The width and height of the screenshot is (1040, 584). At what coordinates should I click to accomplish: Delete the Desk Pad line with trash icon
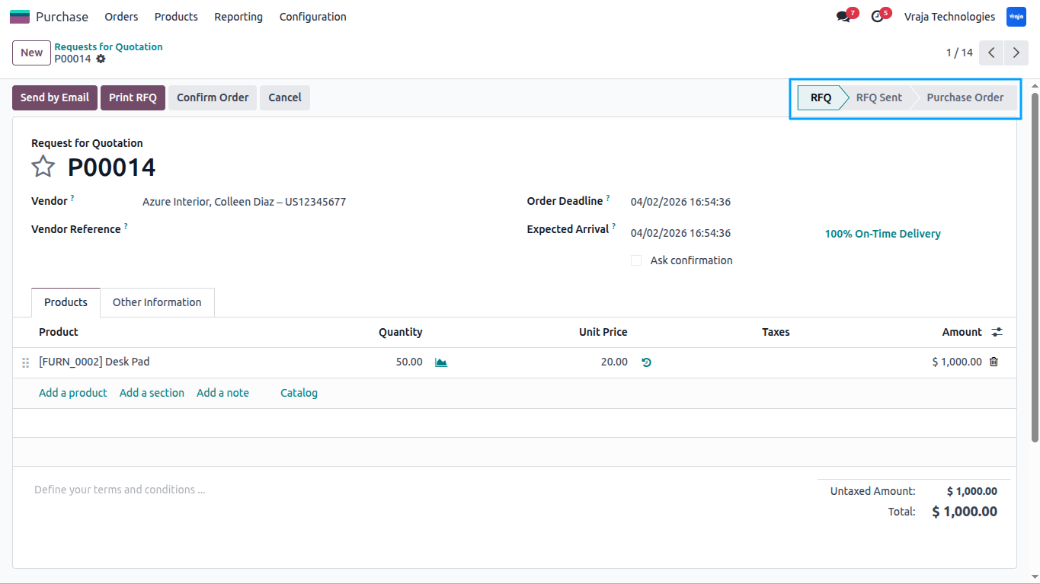(x=994, y=362)
